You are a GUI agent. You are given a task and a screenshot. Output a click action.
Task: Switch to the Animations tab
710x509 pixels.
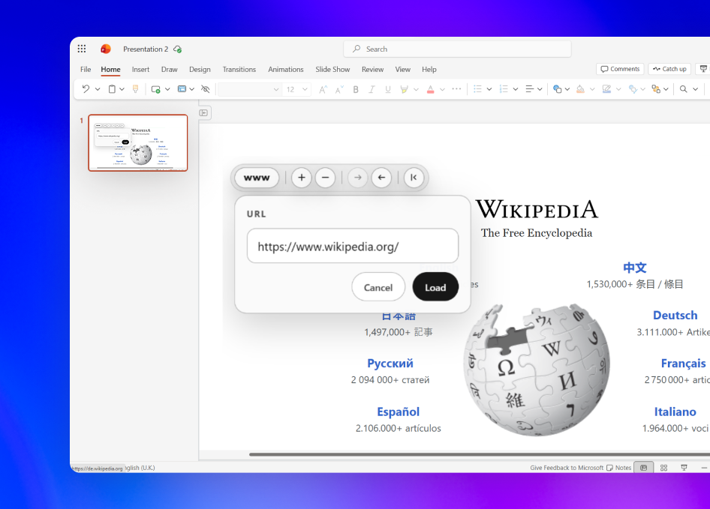coord(286,69)
